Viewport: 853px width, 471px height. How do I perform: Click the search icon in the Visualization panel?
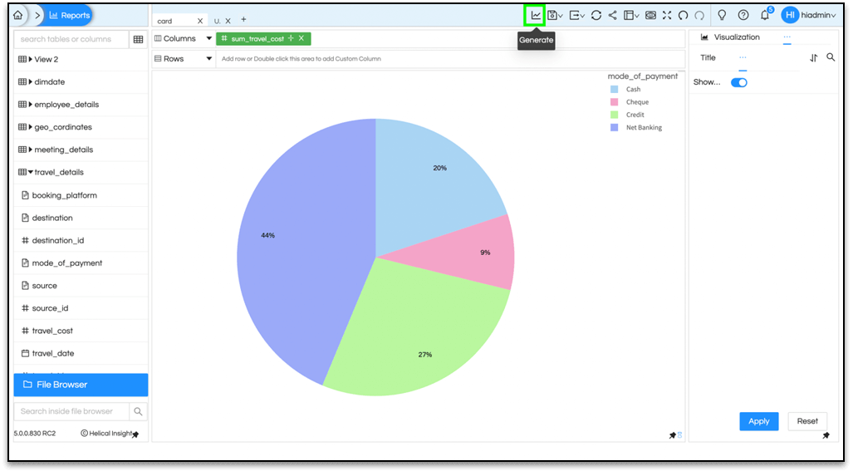coord(831,57)
